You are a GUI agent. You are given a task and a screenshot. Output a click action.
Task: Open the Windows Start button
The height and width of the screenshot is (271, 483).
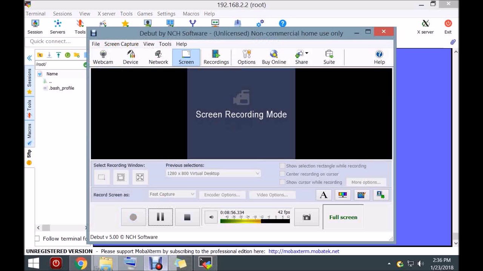33,263
